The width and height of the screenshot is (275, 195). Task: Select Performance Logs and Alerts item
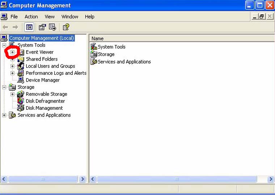click(x=56, y=73)
